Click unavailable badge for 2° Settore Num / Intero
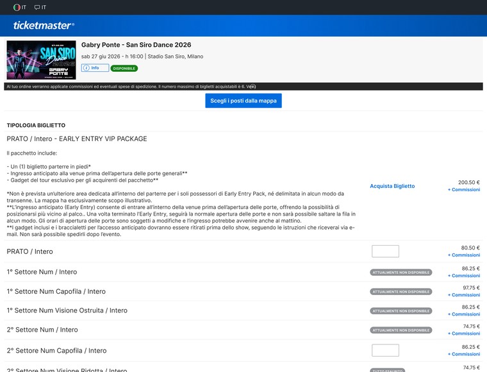487x372 pixels. pos(401,330)
